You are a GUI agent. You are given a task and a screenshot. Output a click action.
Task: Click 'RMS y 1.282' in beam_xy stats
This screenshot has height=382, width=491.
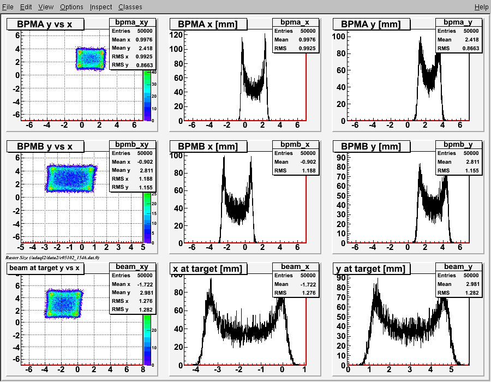133,309
